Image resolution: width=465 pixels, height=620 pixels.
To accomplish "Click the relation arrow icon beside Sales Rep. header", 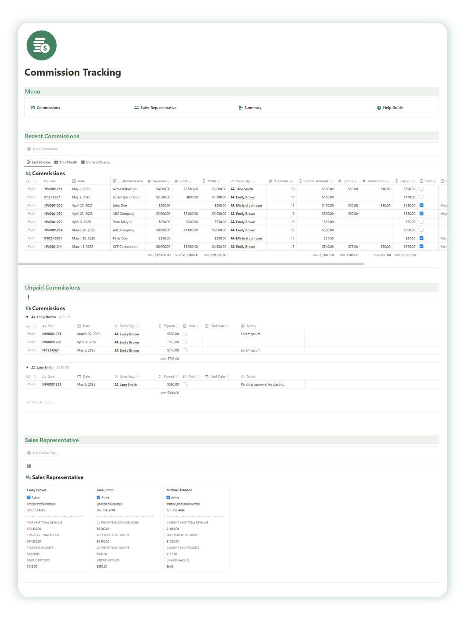I will [232, 181].
